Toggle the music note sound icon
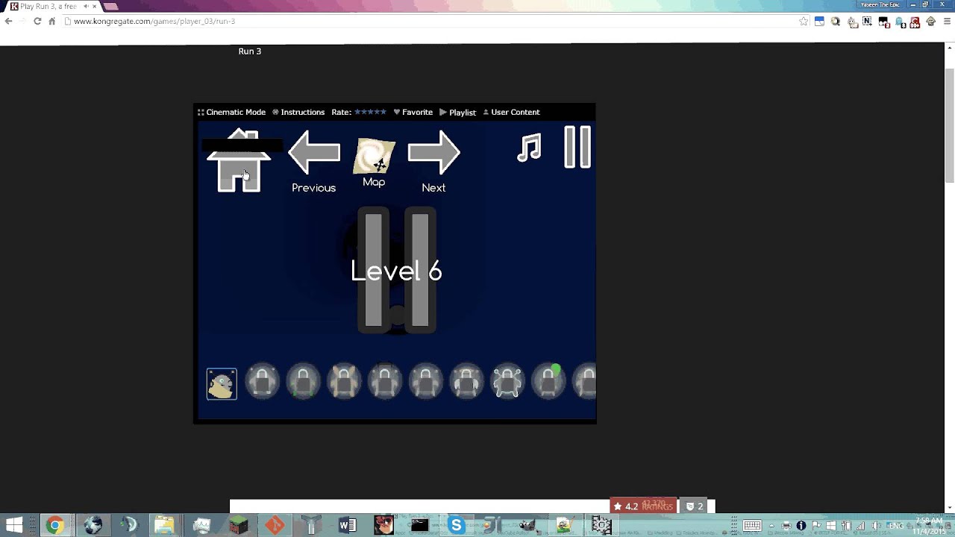The image size is (955, 537). [x=529, y=147]
